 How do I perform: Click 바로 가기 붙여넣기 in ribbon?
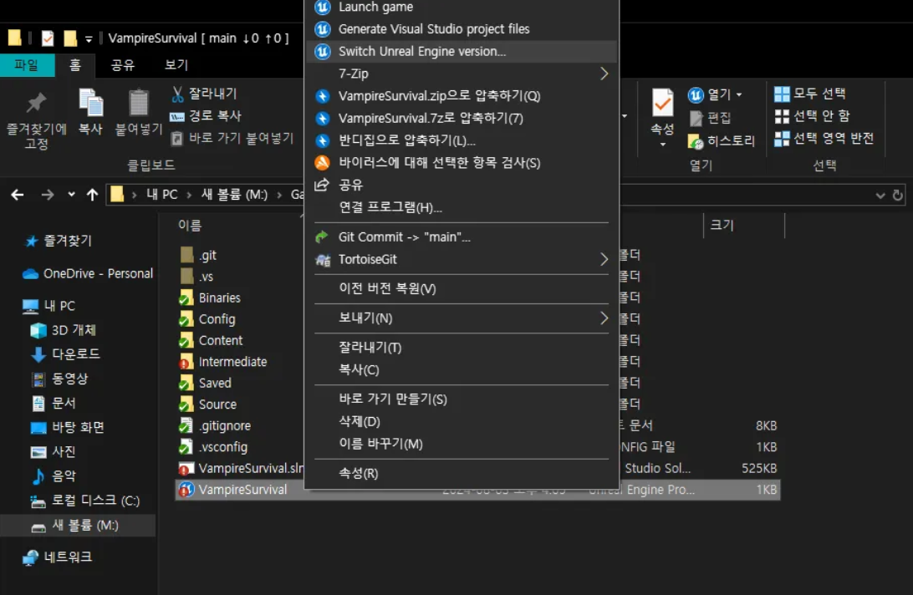pos(232,138)
